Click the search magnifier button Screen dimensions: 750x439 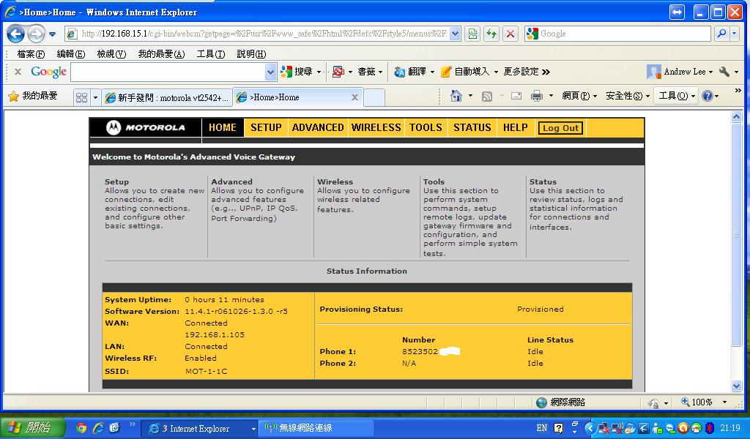(x=721, y=34)
